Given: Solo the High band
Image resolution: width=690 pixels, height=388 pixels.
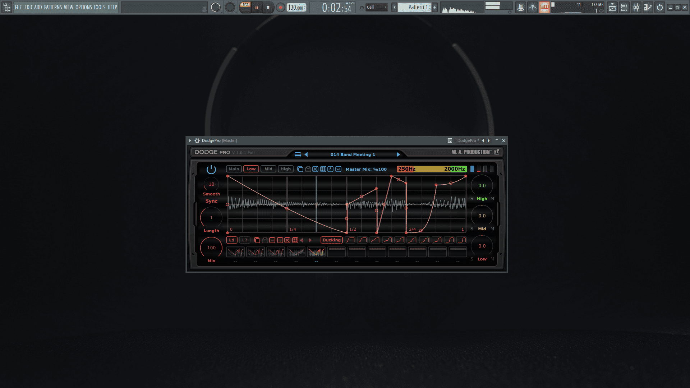Looking at the screenshot, I should (x=472, y=199).
